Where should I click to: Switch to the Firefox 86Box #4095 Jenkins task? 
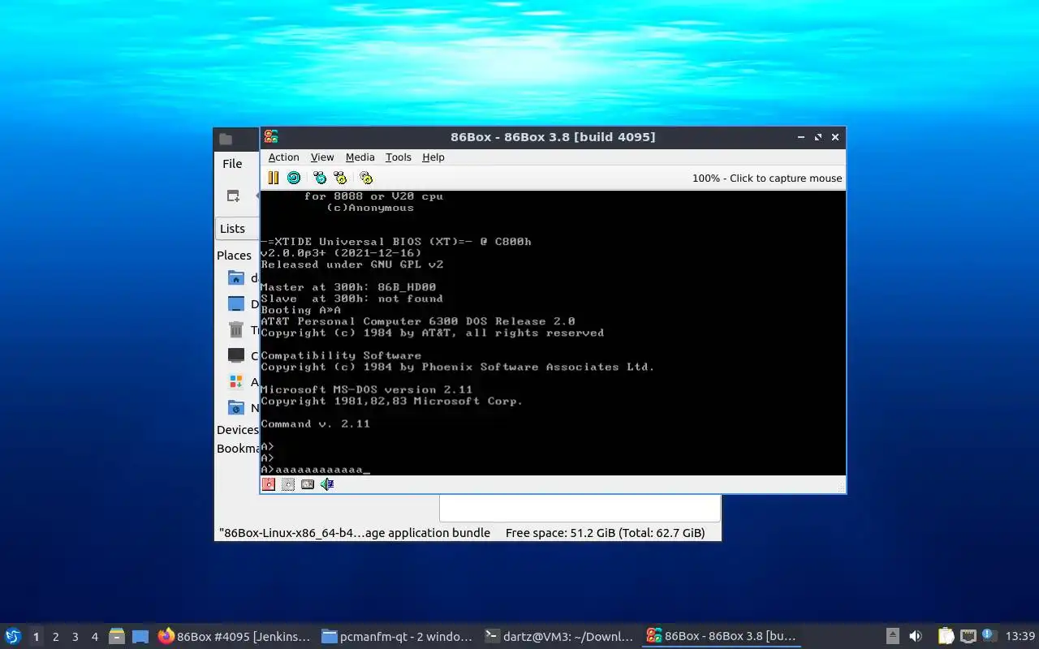[235, 636]
